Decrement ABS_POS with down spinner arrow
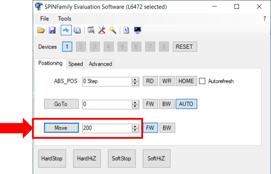 [x=135, y=83]
